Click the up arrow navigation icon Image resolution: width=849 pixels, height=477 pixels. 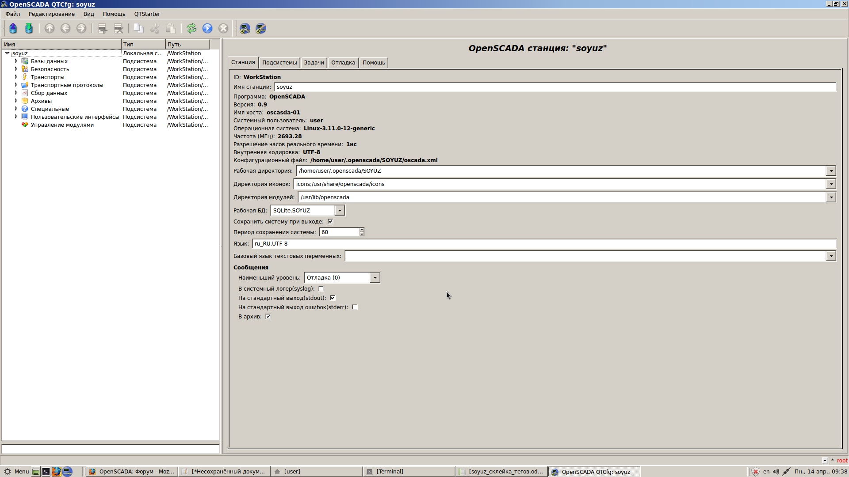(x=50, y=29)
